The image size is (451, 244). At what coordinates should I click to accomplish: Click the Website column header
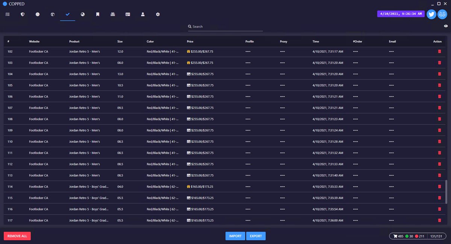click(x=34, y=42)
